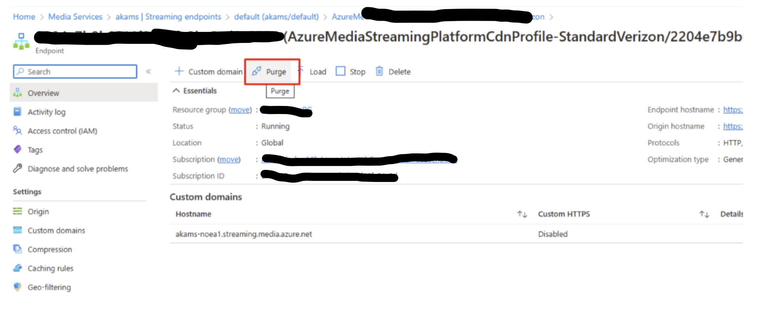Open the Endpoint hostname https link

733,110
